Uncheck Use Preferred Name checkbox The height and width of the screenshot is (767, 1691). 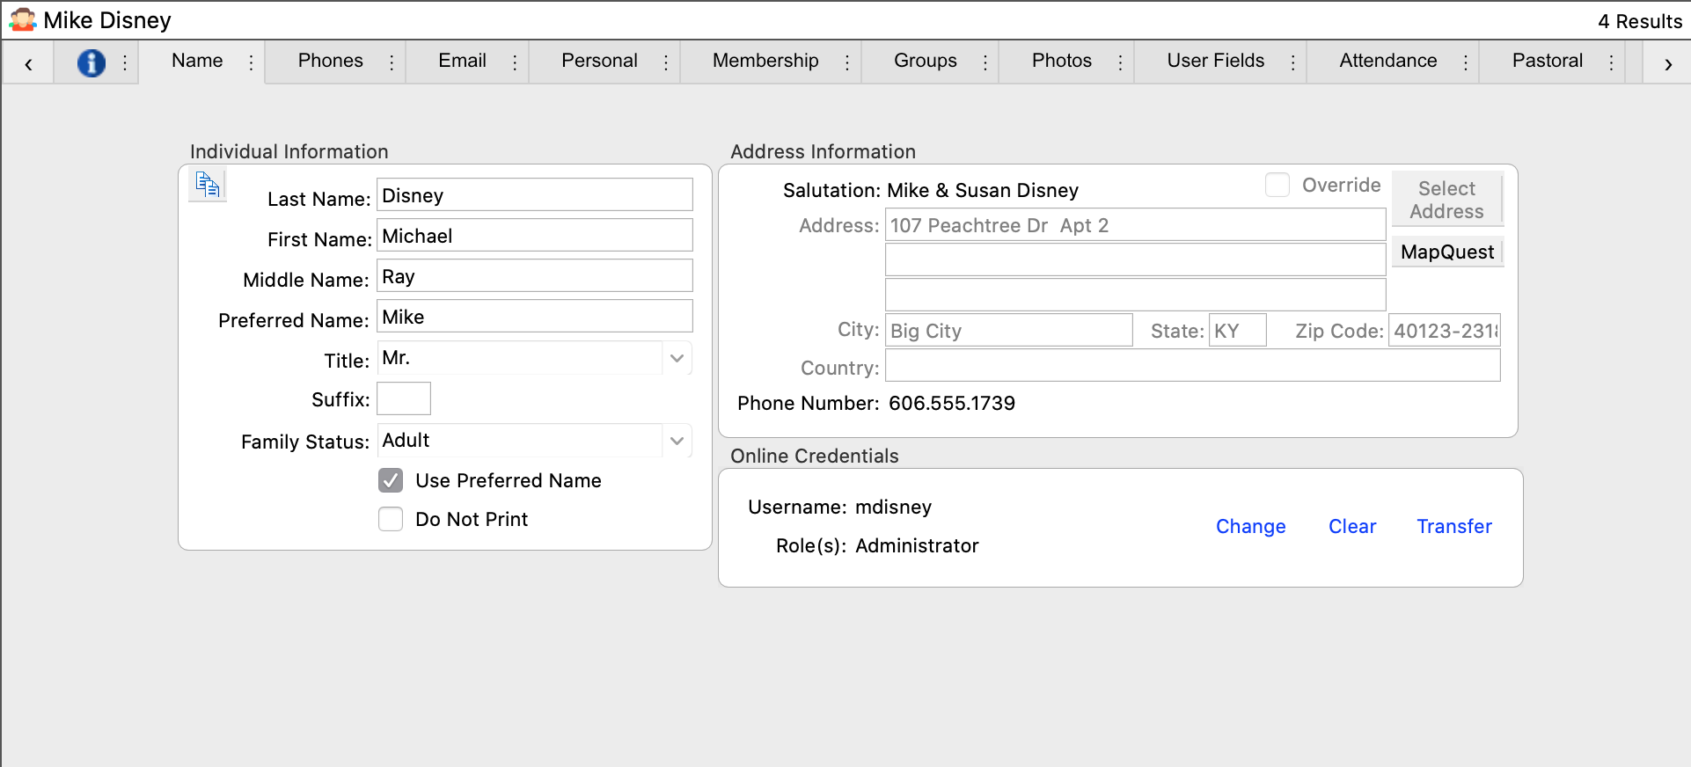tap(391, 480)
